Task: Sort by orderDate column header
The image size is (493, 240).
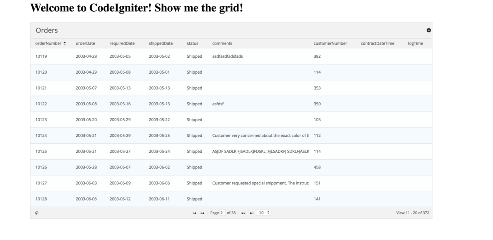Action: 85,43
